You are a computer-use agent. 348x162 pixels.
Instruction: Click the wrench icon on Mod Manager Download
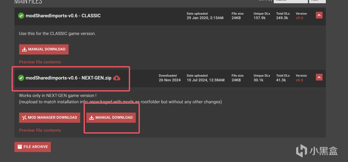click(x=24, y=118)
